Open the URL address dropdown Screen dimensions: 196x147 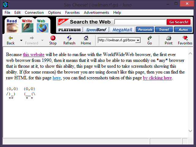pos(138,40)
